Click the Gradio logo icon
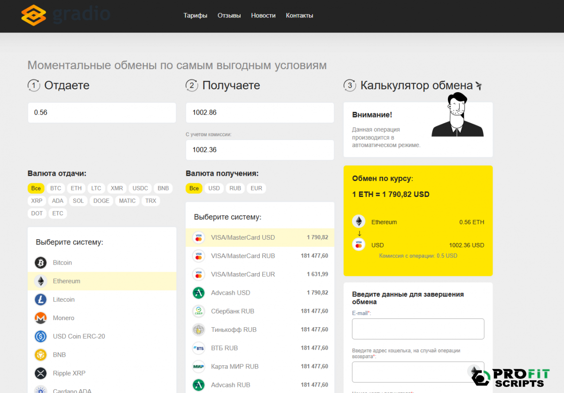The width and height of the screenshot is (564, 393). [x=33, y=15]
